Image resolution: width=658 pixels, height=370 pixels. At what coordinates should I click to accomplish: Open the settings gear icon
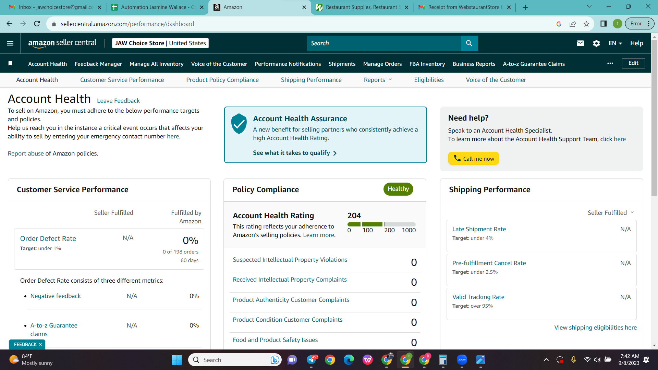pos(596,43)
